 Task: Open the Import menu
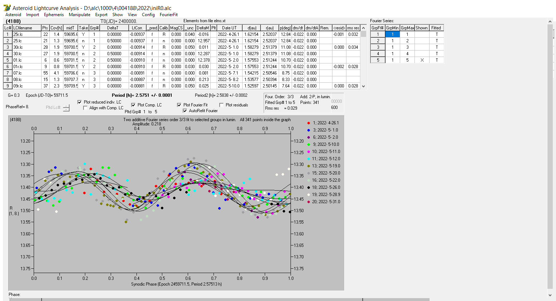(33, 15)
